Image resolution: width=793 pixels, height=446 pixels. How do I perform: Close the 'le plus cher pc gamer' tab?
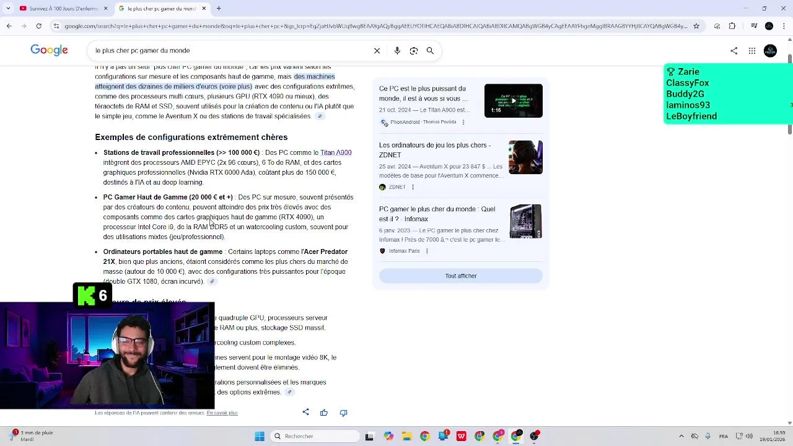204,9
